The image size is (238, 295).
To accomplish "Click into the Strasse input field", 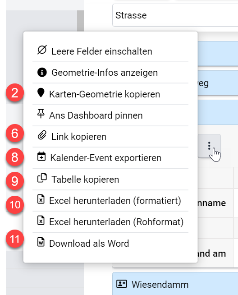I will [175, 15].
